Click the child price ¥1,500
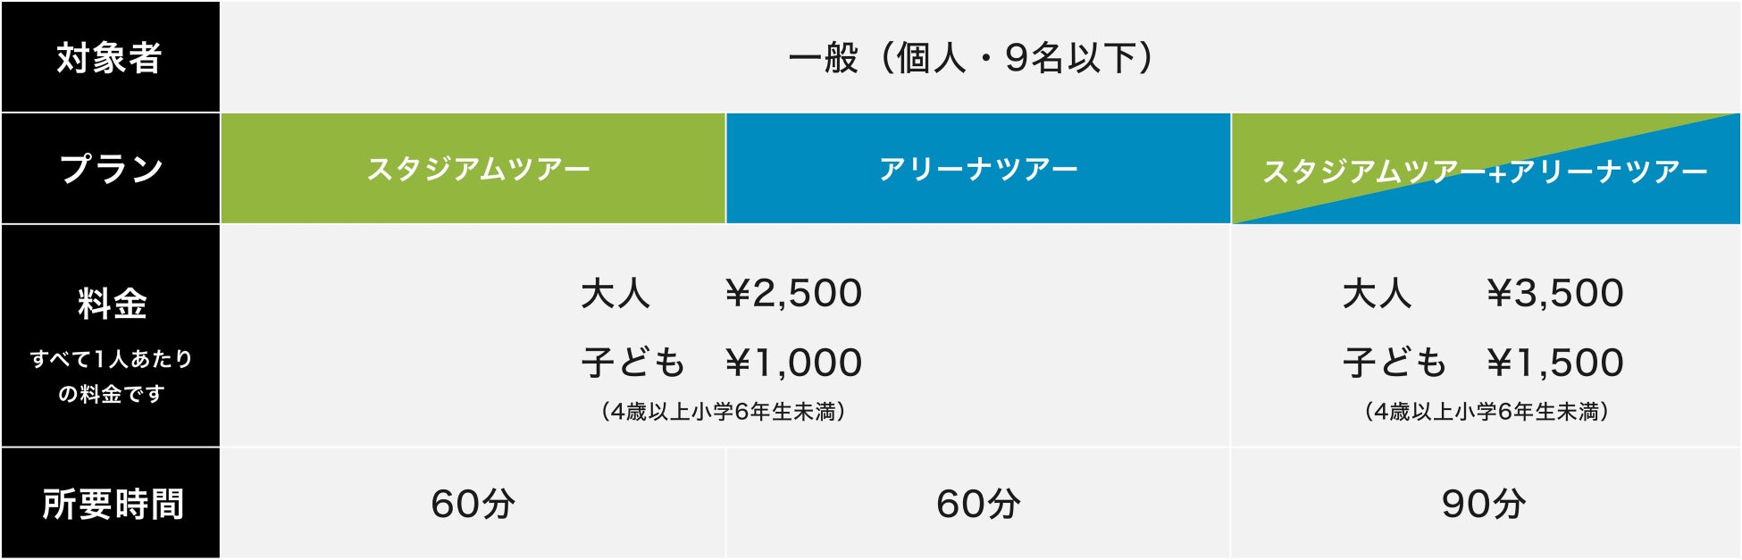The width and height of the screenshot is (1742, 560). coord(1554,364)
